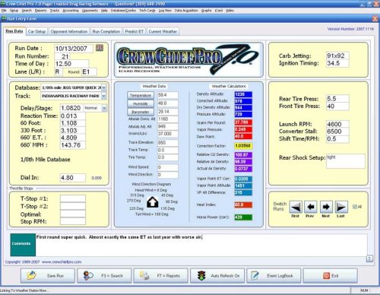The image size is (380, 295).
Task: Click the help question mark icon near comments
Action: click(x=369, y=259)
